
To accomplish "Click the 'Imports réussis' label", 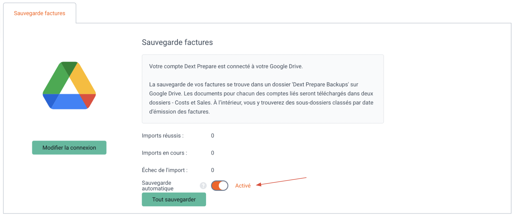I will (x=163, y=136).
